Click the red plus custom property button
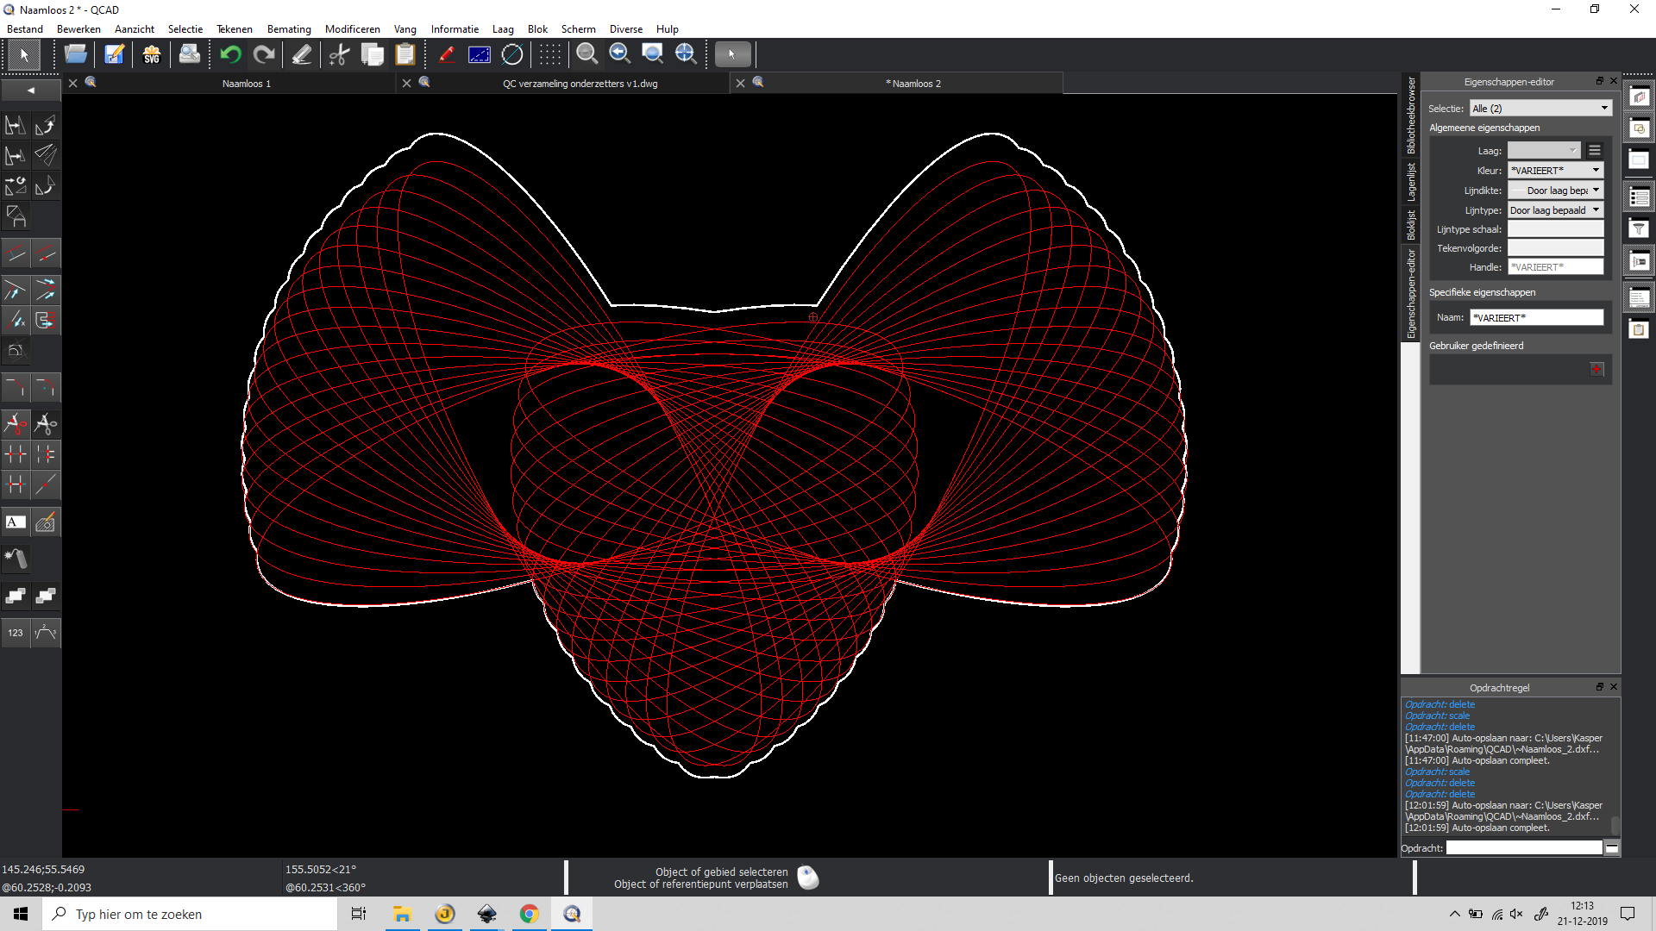This screenshot has height=931, width=1656. [1596, 370]
